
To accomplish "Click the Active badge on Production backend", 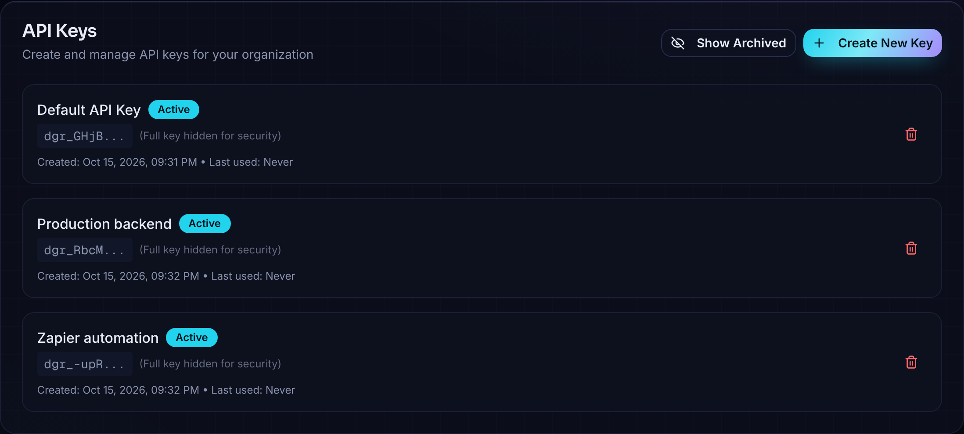I will coord(205,224).
